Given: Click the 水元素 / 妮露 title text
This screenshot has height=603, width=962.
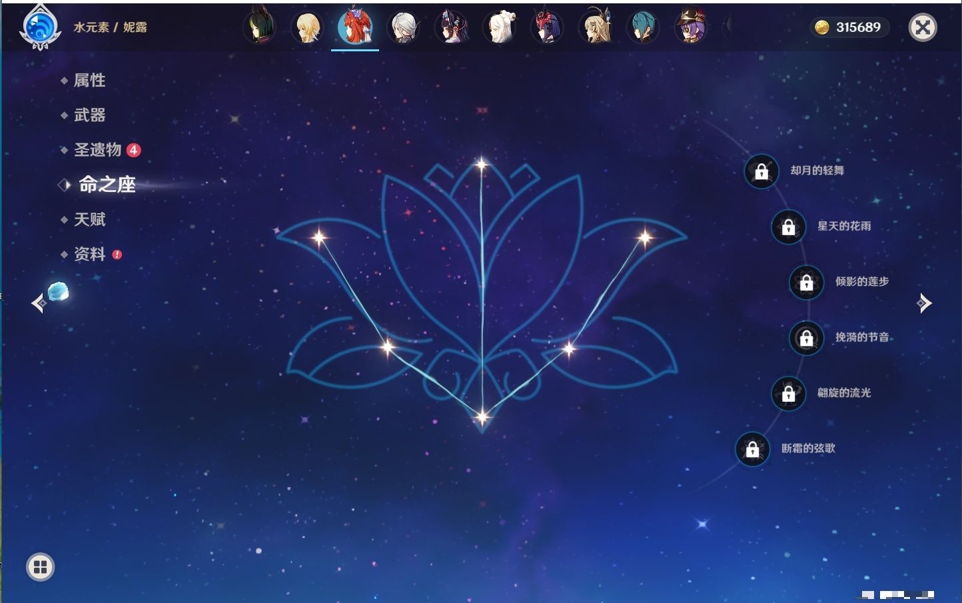Looking at the screenshot, I should [110, 27].
